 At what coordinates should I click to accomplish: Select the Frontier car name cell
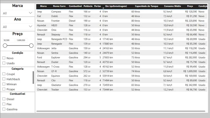(55, 21)
